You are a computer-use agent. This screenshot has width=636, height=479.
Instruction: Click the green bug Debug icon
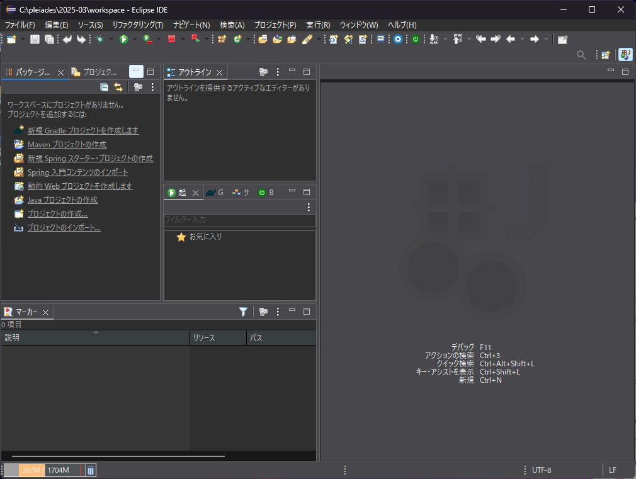point(99,40)
